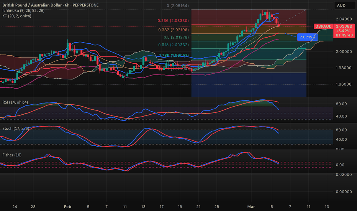Click the 1.98000 price axis label
357x211 pixels.
coord(344,68)
